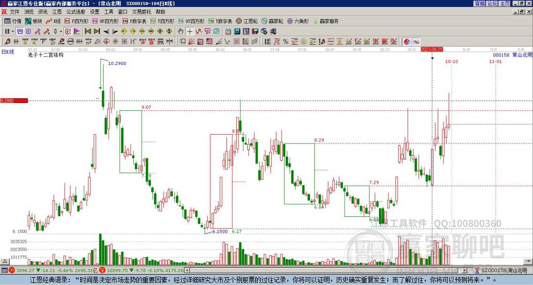Open the calculator tool icon
The image size is (533, 285).
[x=237, y=32]
